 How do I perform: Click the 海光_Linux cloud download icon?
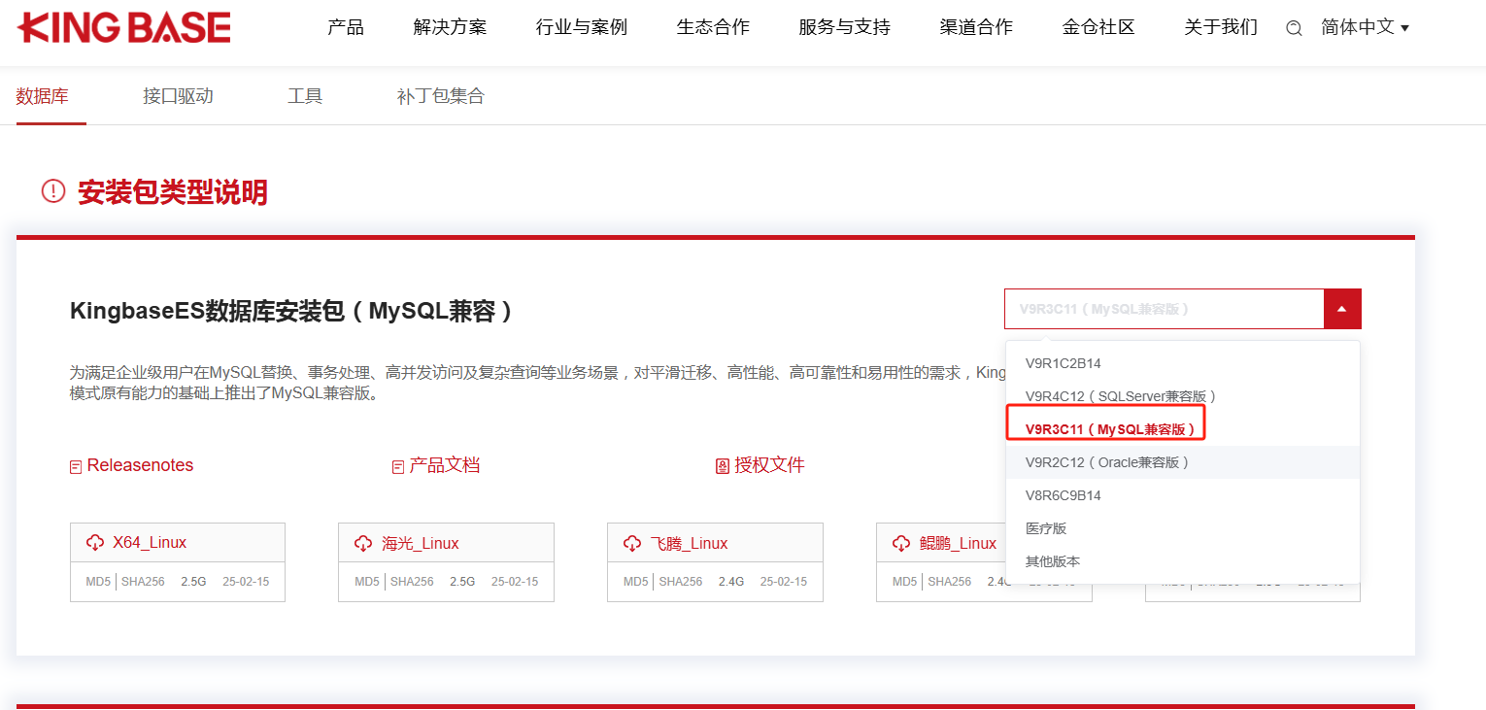point(363,544)
